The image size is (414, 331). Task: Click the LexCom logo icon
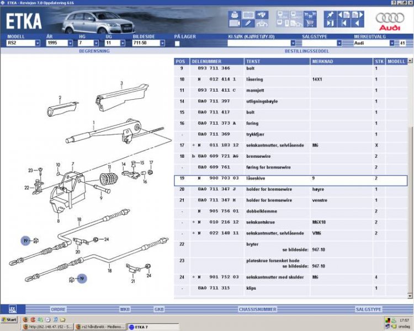(12, 309)
